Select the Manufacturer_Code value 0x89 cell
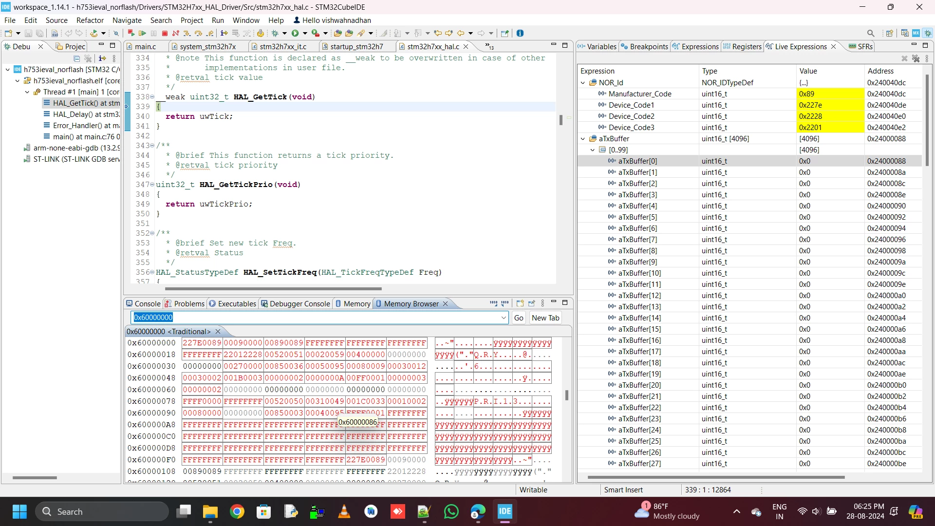Viewport: 935px width, 526px height. pos(830,94)
